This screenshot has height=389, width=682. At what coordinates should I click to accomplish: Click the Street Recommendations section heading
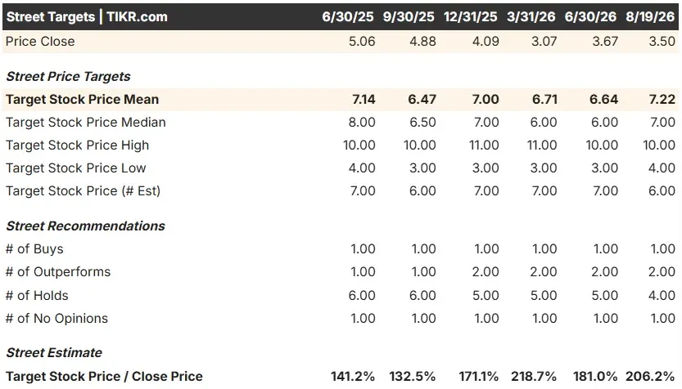[x=86, y=226]
